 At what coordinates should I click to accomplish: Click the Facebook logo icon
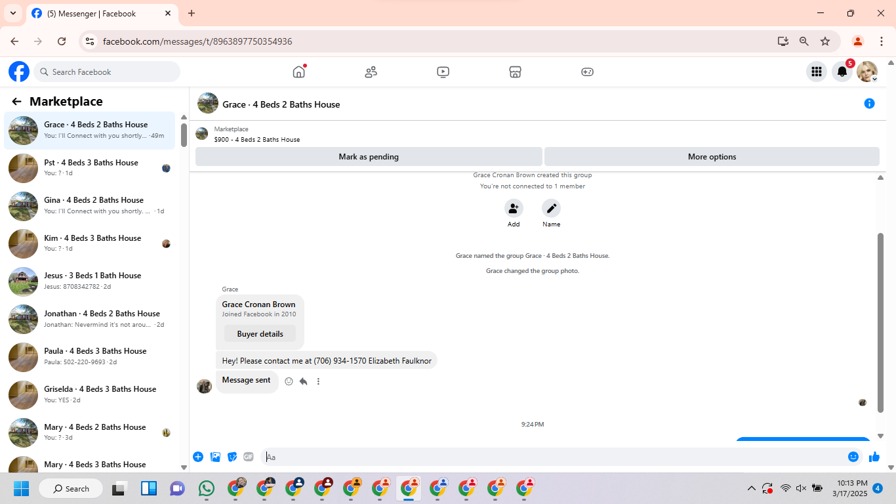click(x=19, y=72)
